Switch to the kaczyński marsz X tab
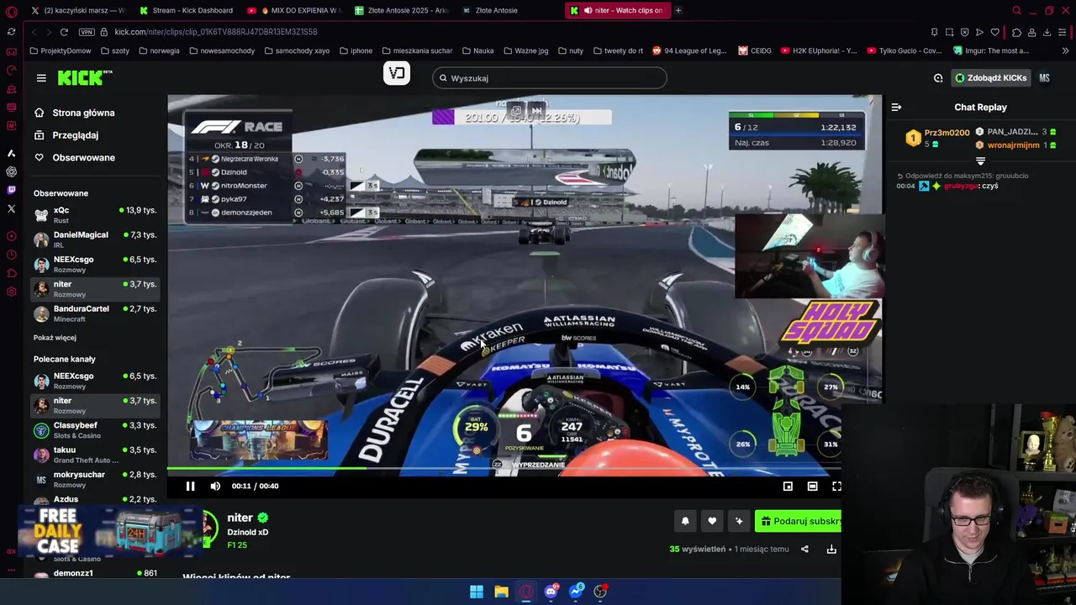 point(77,10)
